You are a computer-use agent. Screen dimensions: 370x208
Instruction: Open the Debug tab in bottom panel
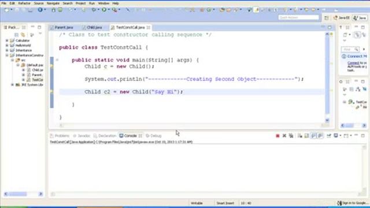[x=154, y=136]
